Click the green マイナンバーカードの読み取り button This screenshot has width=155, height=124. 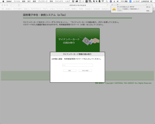(x=78, y=40)
